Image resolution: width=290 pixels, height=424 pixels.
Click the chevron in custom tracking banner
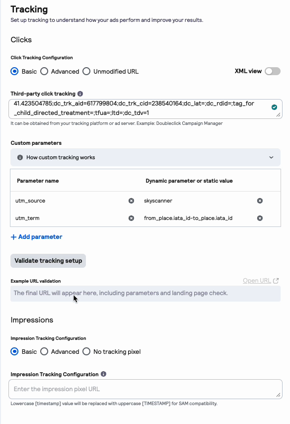tap(272, 157)
